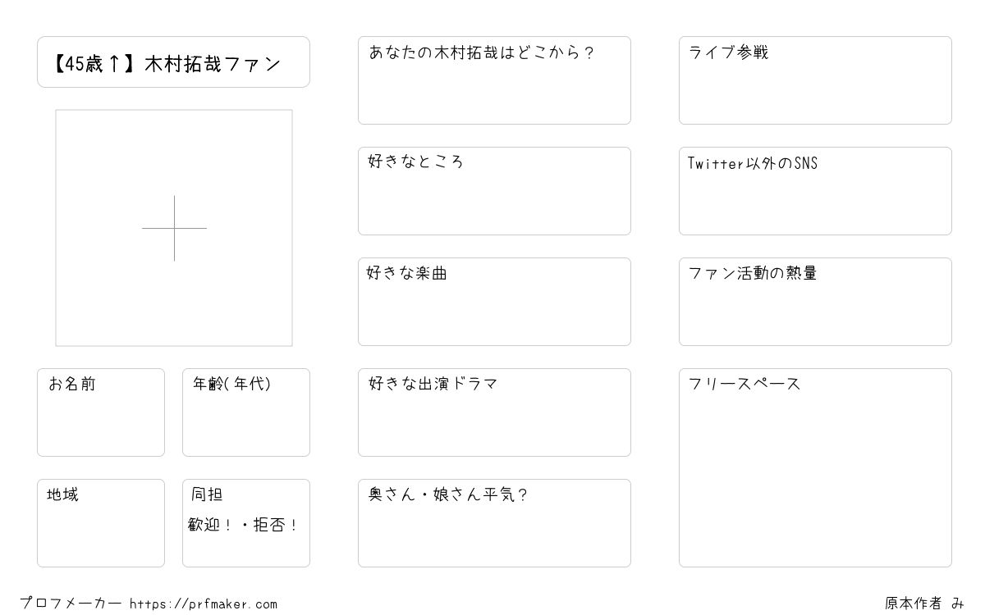Select the 好きなところ answer box

pos(494,191)
